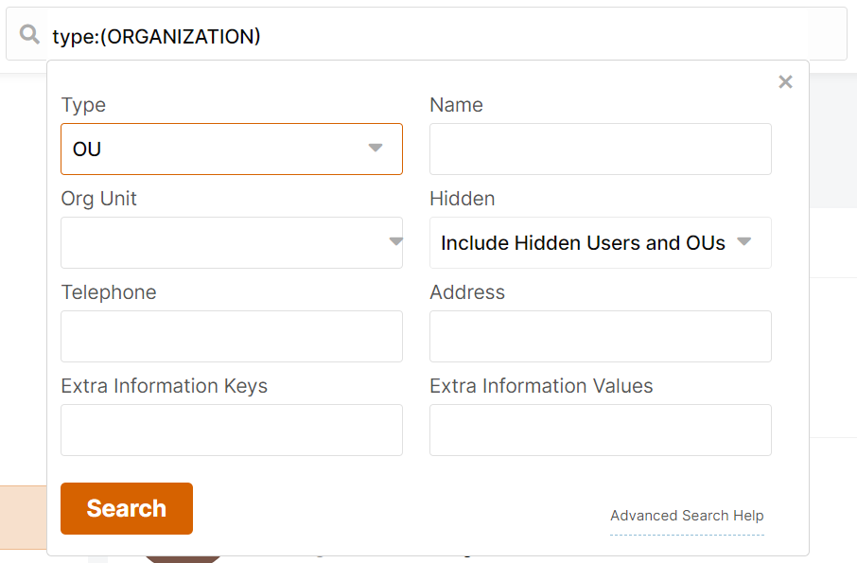The image size is (857, 563).
Task: Expand the Org Unit combo box
Action: pos(232,242)
